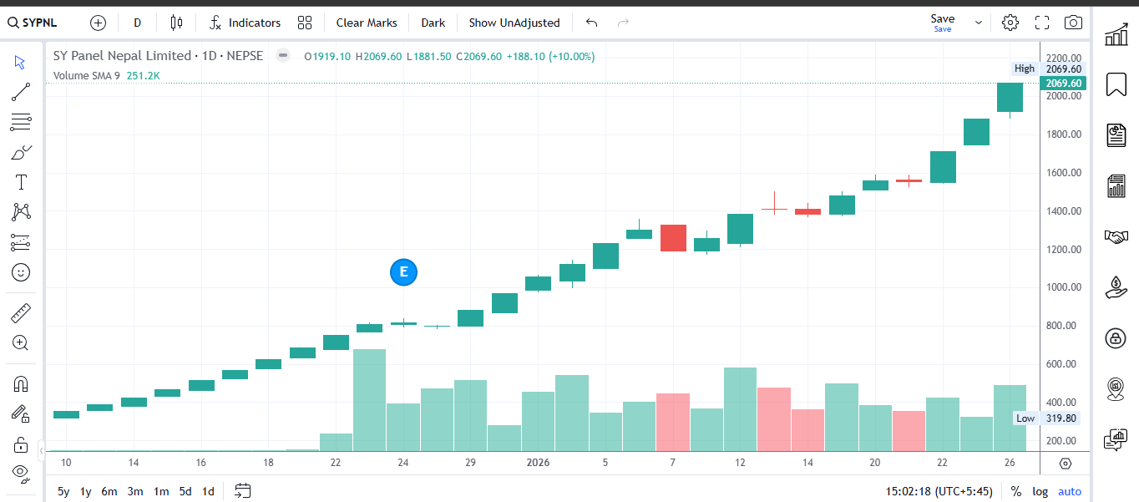The width and height of the screenshot is (1139, 502).
Task: Click the bookmark icon in right sidebar
Action: click(x=1116, y=84)
